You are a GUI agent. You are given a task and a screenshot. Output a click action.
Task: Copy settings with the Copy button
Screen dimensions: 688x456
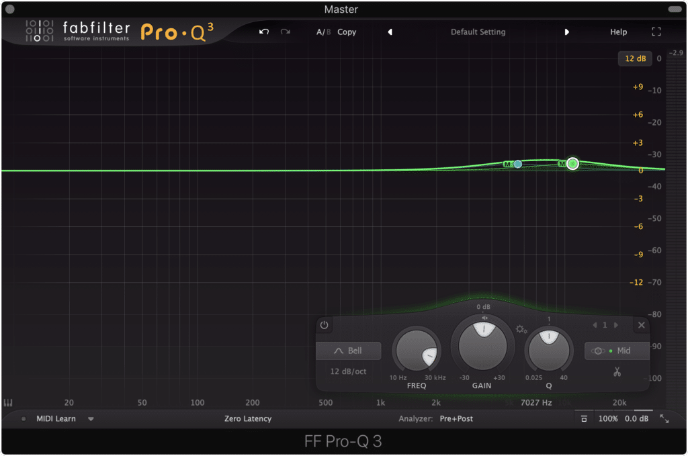point(347,32)
